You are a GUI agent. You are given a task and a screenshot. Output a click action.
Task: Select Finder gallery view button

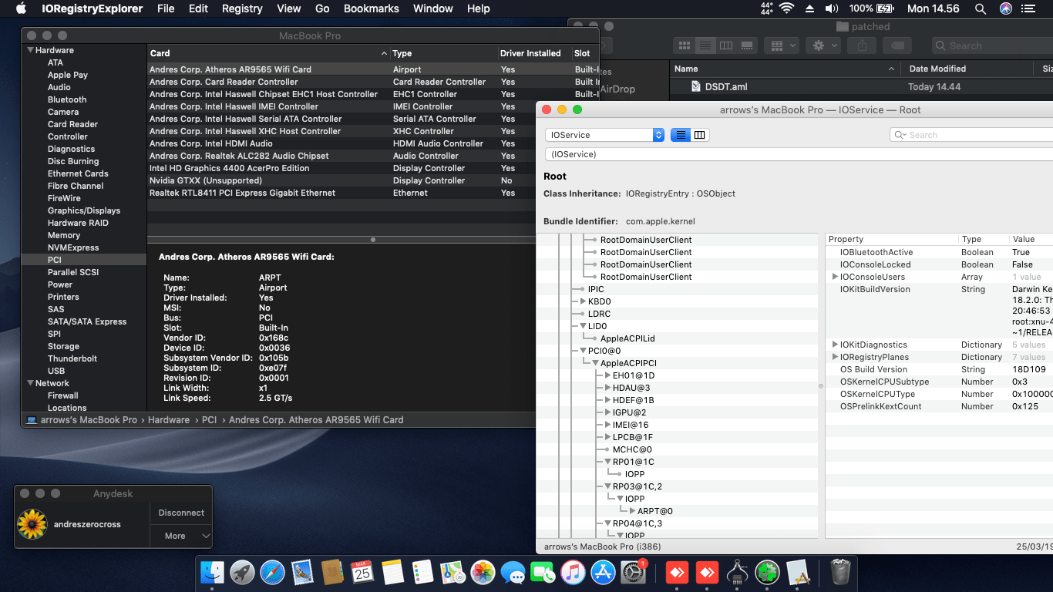[x=746, y=46]
